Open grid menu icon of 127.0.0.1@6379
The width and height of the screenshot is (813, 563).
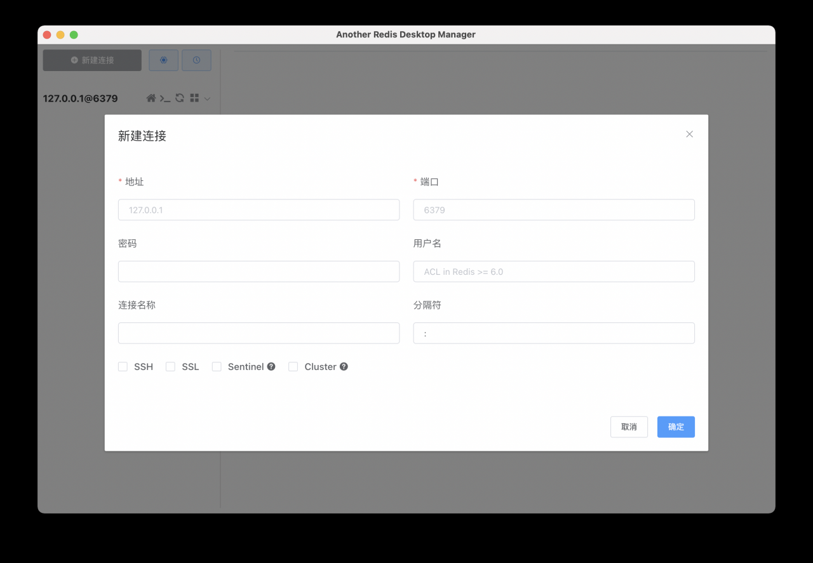(x=194, y=98)
